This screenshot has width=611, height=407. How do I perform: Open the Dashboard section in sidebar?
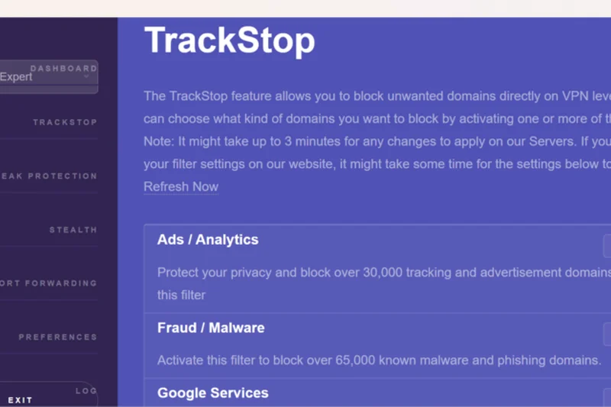(63, 68)
